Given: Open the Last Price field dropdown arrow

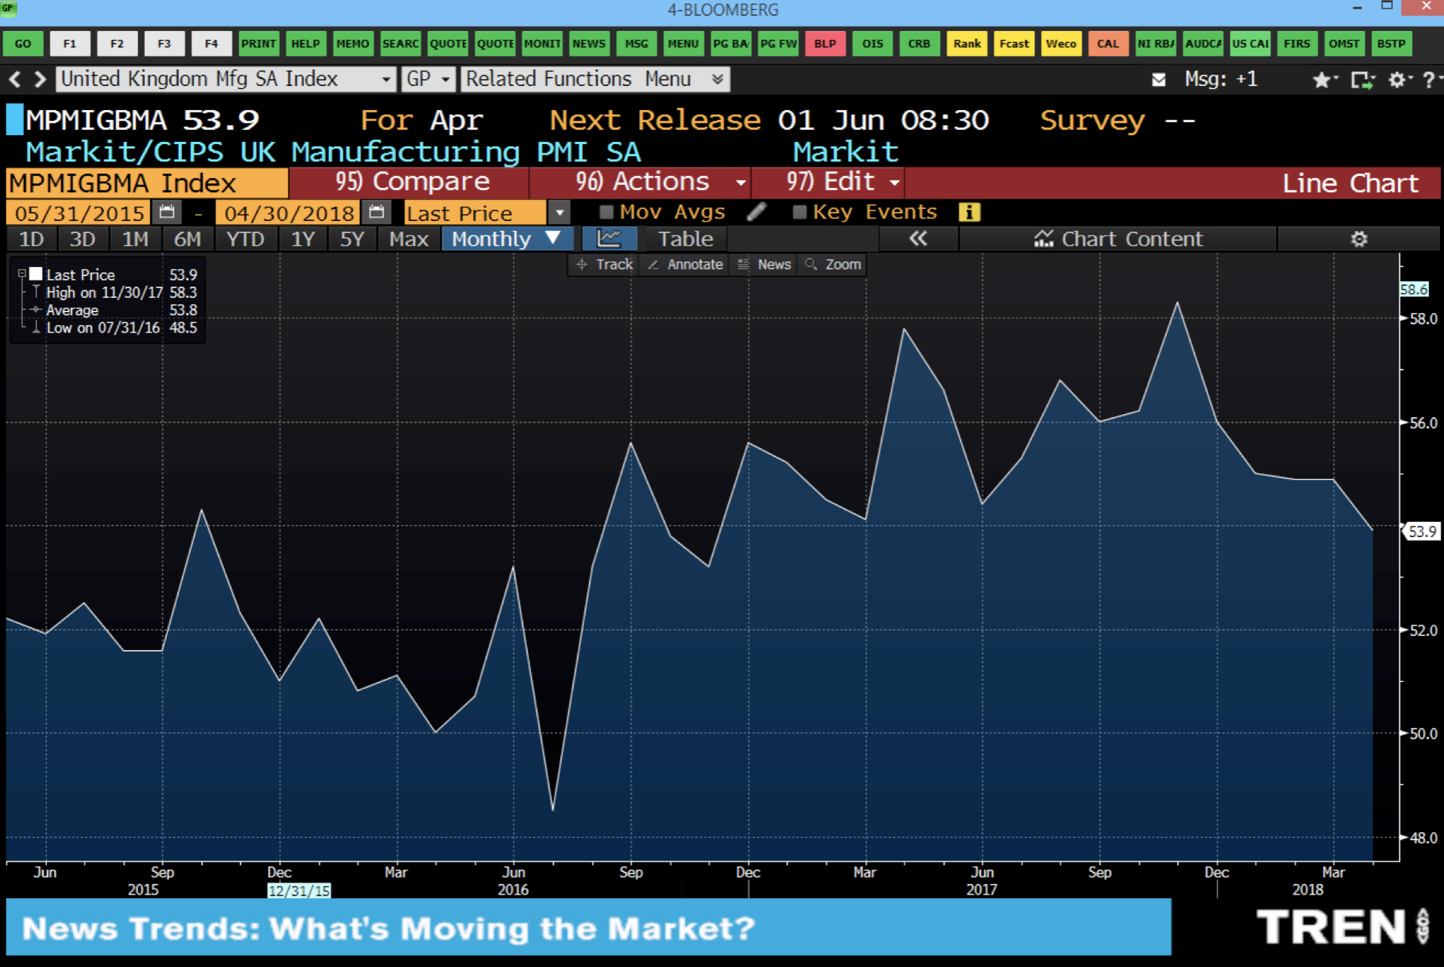Looking at the screenshot, I should (x=559, y=213).
